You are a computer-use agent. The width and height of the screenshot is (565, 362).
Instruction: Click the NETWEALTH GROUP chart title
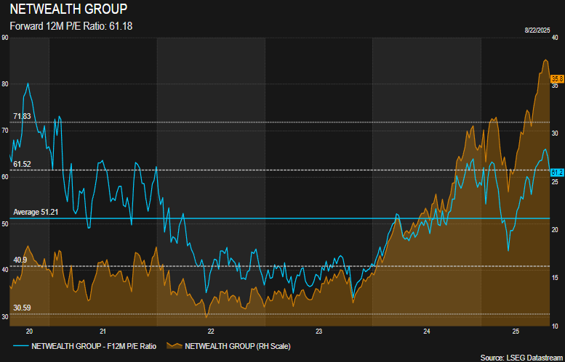68,9
